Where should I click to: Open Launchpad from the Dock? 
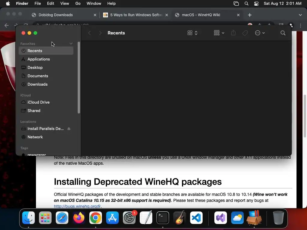(45, 218)
